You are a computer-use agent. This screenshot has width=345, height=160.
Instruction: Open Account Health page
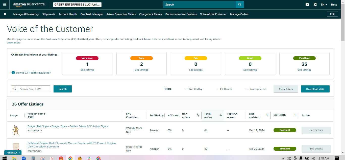tap(68, 14)
